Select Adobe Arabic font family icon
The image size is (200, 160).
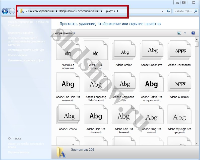[124, 50]
